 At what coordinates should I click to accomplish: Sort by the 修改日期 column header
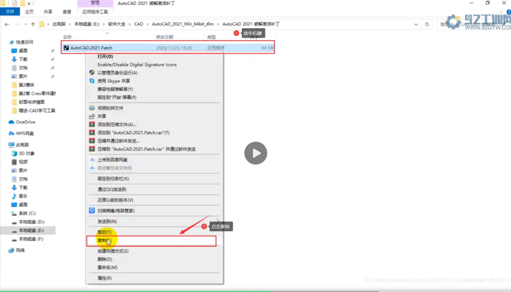[x=165, y=37]
